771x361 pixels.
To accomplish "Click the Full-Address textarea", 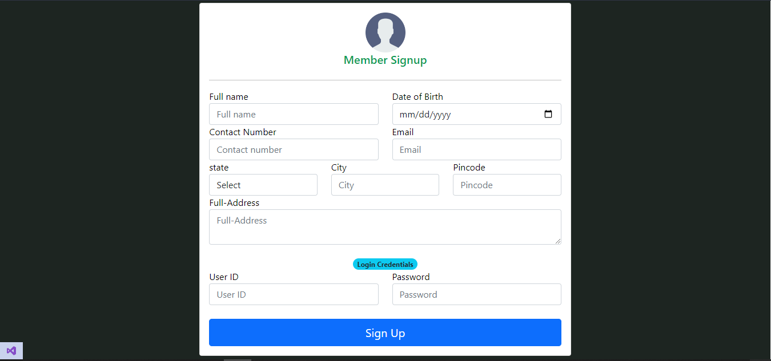I will [385, 226].
